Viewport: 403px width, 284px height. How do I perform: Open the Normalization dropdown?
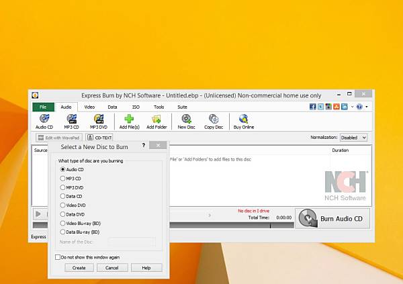point(353,138)
